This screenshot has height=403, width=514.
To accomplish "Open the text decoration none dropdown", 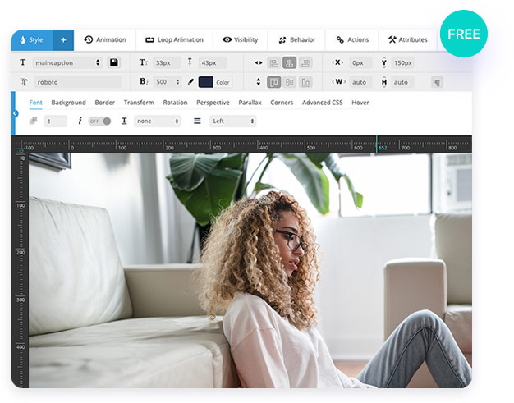I will tap(158, 121).
